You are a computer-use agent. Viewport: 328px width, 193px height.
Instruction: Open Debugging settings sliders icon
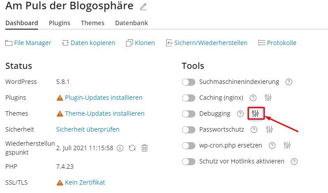click(x=256, y=114)
